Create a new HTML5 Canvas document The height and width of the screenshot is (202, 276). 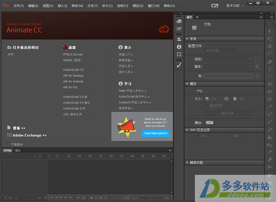click(x=73, y=54)
